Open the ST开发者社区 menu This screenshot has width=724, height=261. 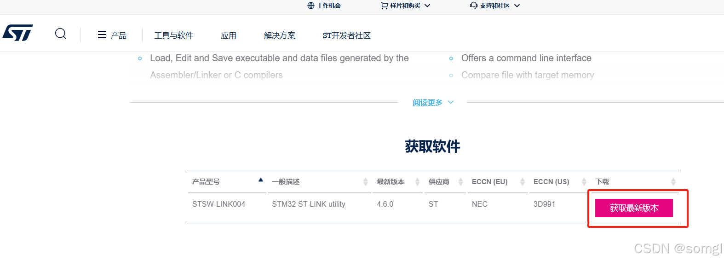pos(346,35)
